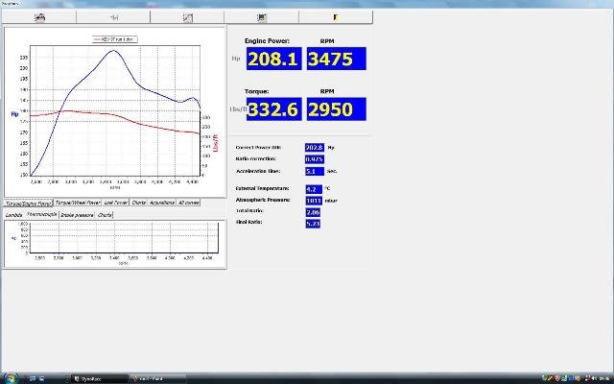Click the second taskbar window button
614x384 pixels.
point(156,379)
